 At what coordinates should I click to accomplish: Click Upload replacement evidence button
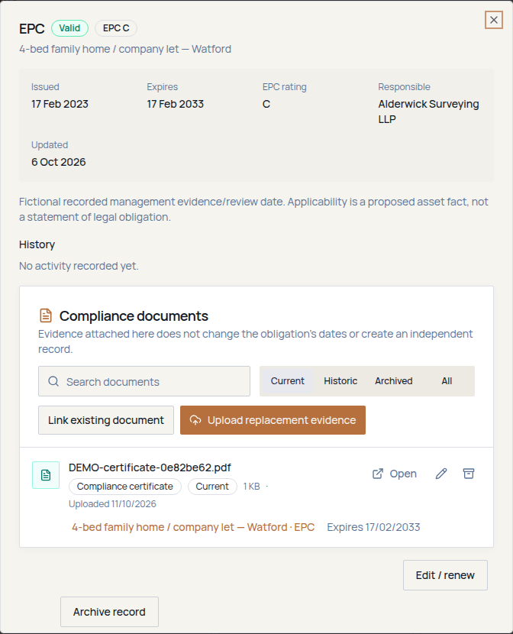[x=273, y=420]
